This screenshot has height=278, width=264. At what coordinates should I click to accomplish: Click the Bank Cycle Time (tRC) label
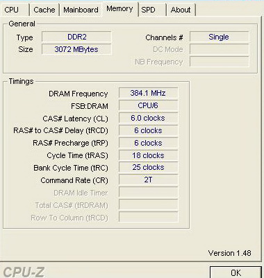(71, 168)
